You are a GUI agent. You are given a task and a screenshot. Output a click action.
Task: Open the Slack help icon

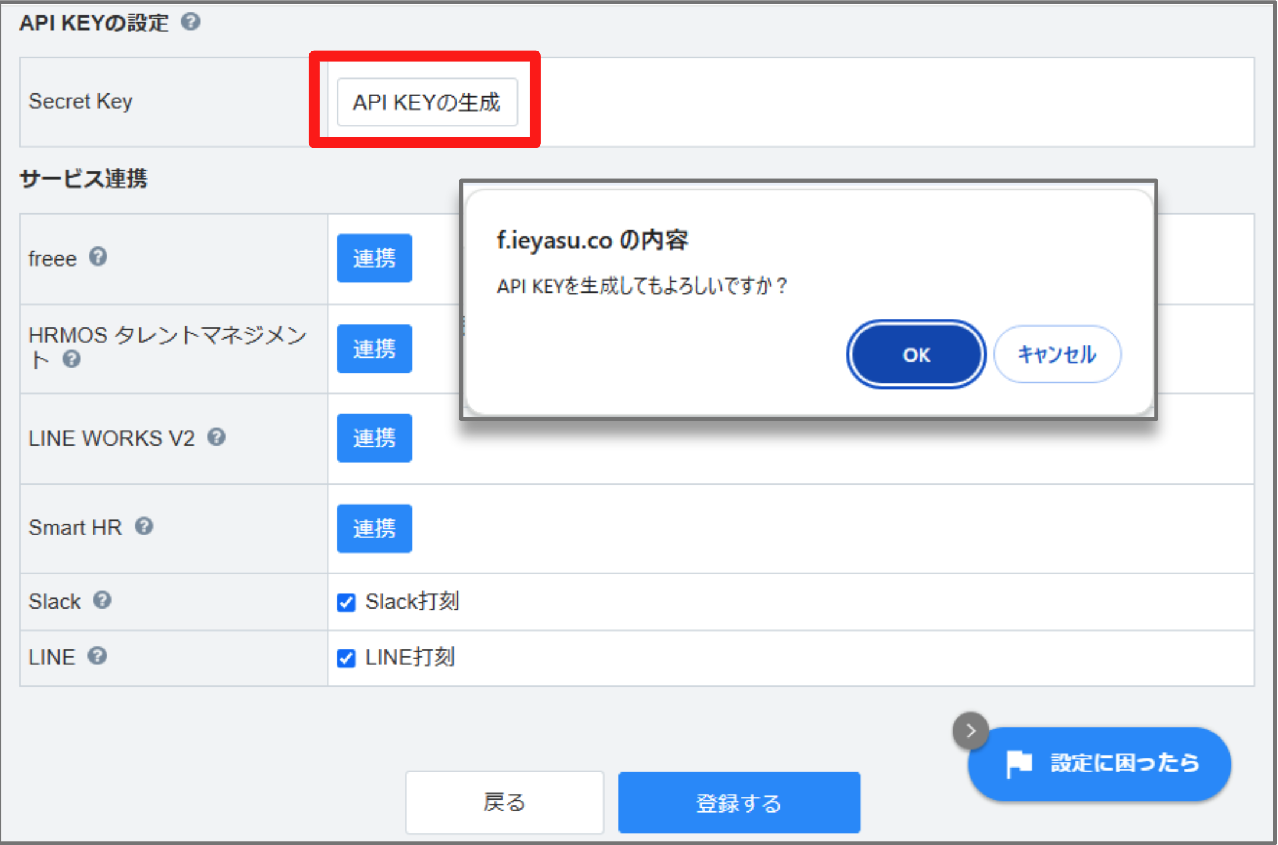click(x=102, y=600)
